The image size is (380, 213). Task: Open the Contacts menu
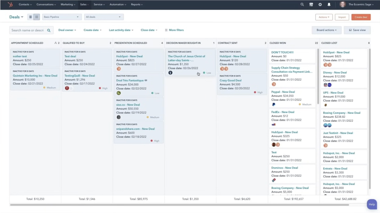[x=25, y=5]
